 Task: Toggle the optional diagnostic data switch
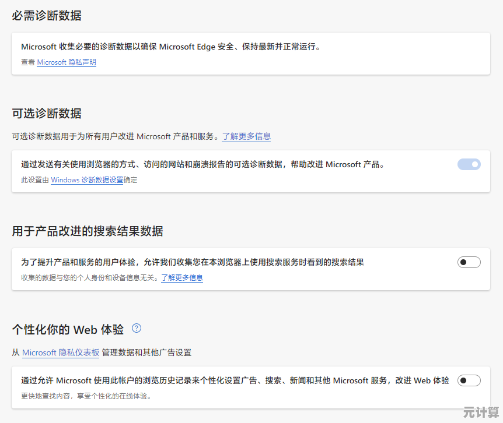tap(469, 164)
